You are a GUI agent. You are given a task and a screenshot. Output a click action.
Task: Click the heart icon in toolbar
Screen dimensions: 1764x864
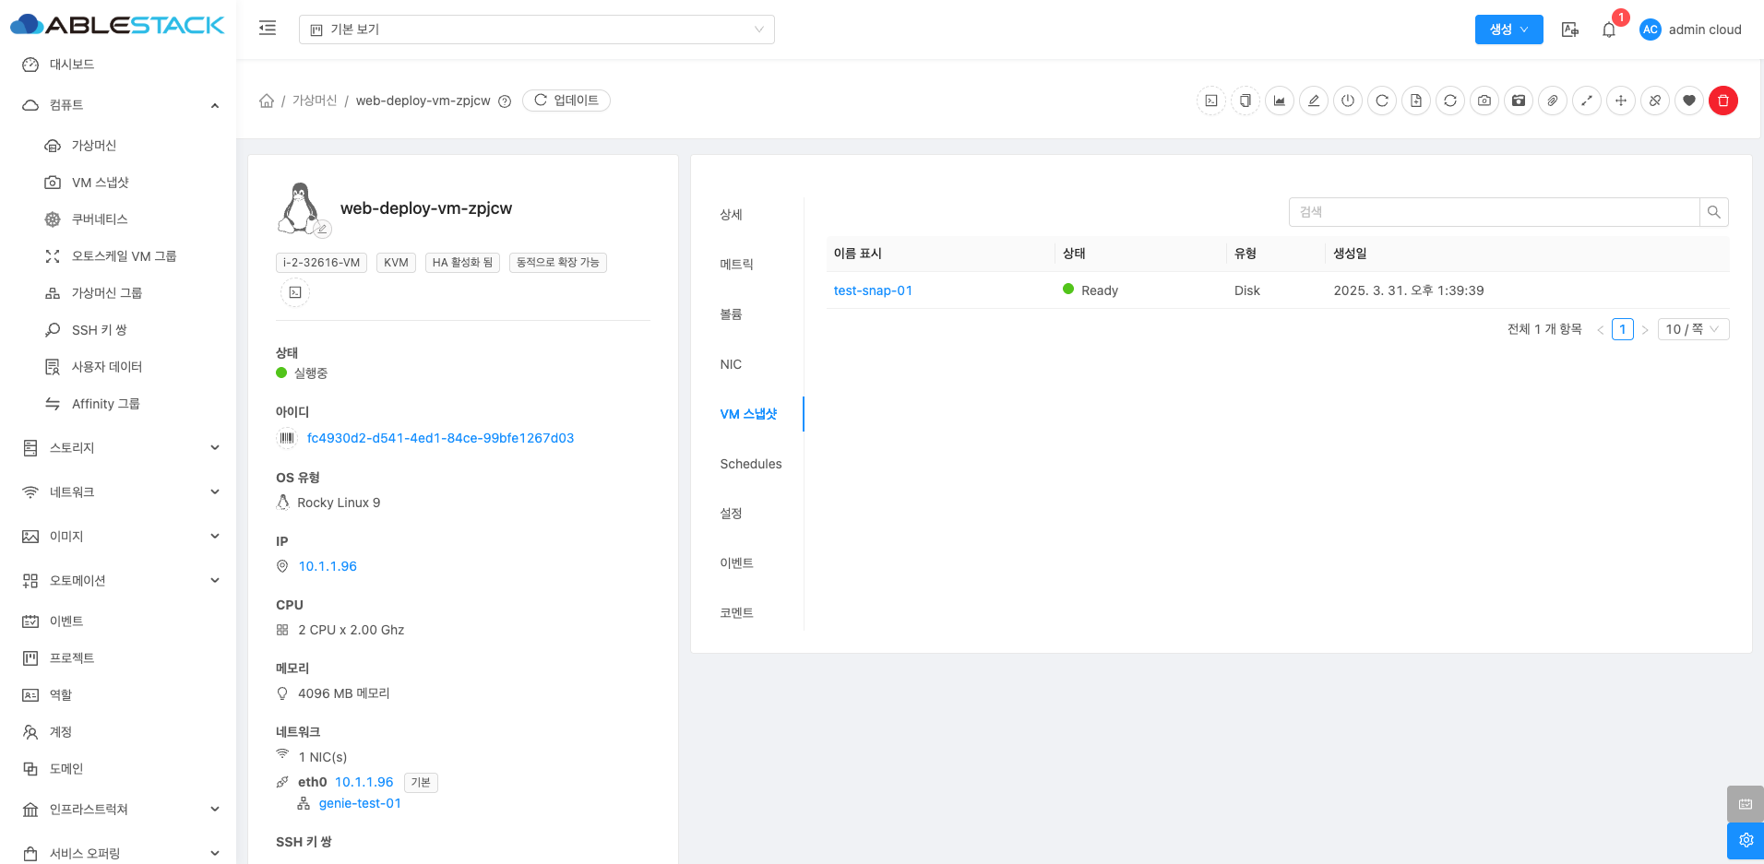point(1688,101)
